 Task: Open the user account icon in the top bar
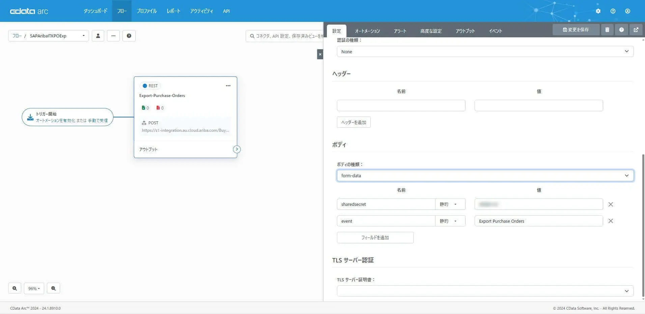tap(627, 11)
